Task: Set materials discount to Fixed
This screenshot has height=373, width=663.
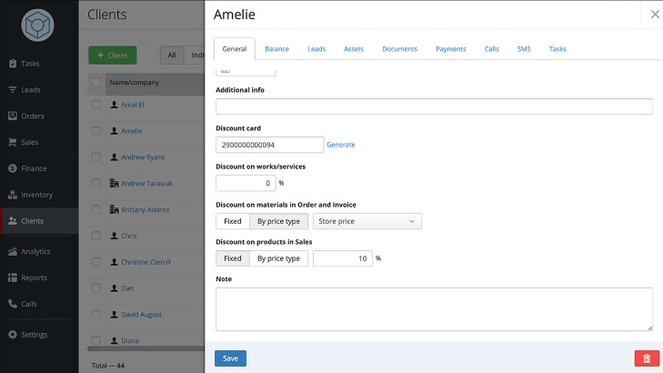Action: [232, 221]
